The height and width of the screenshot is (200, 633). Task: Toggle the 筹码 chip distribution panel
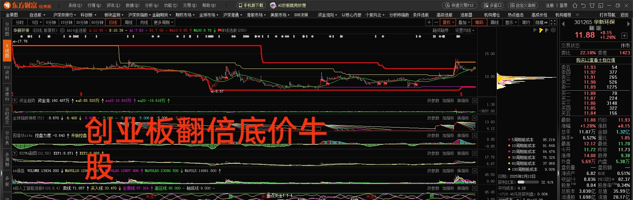point(479,22)
